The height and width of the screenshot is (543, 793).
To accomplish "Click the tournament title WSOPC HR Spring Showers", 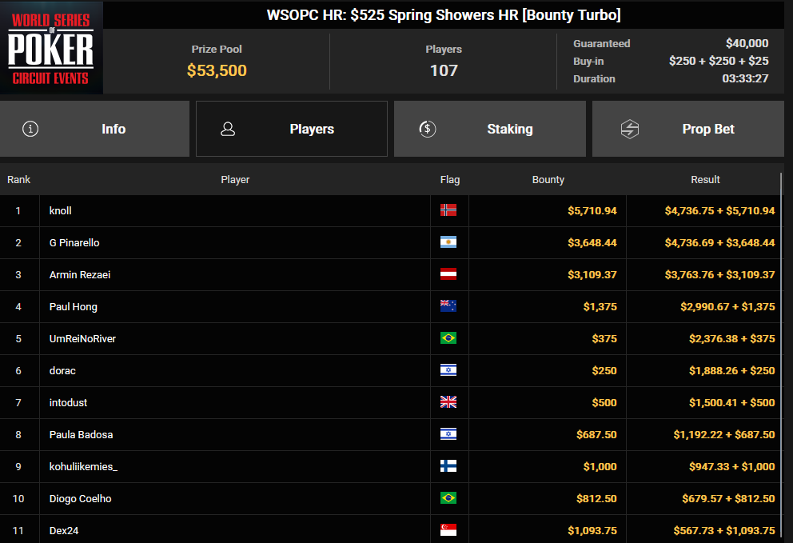I will click(x=444, y=15).
